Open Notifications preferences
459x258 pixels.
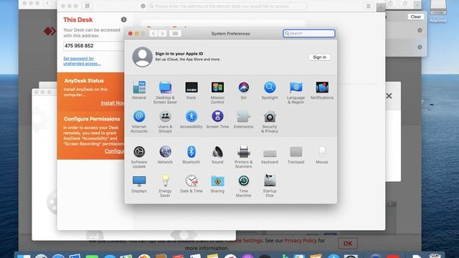click(x=322, y=90)
